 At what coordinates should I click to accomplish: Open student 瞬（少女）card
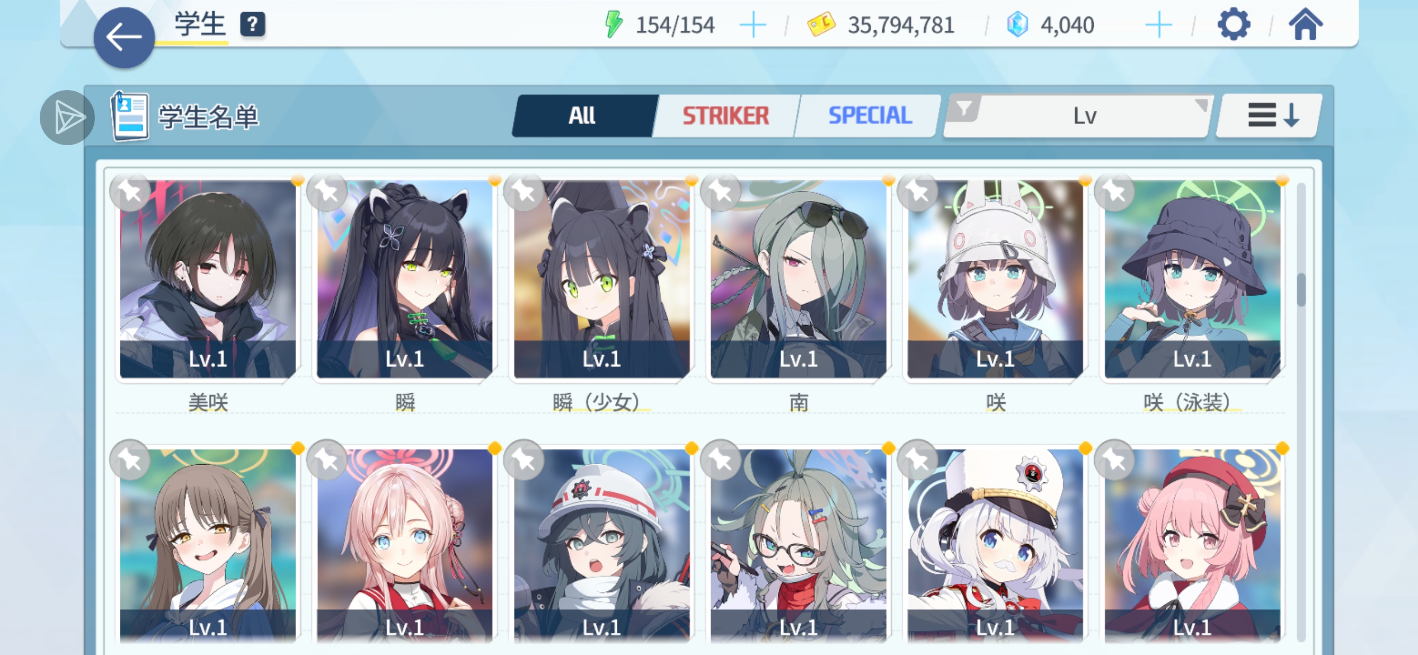tap(601, 279)
